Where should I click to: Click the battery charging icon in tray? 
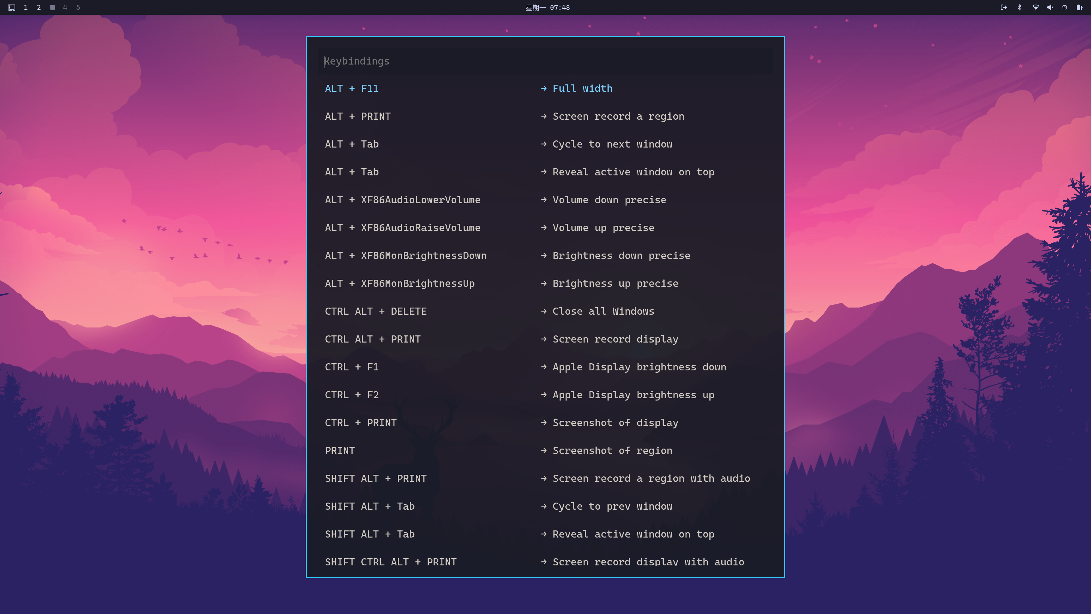click(x=1080, y=7)
